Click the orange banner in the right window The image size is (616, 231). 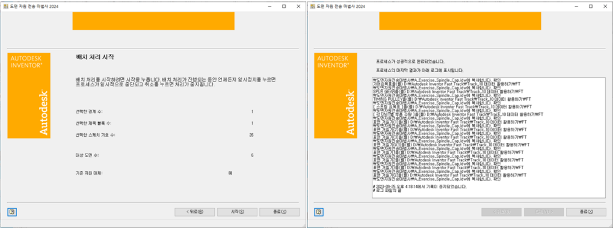click(460, 21)
